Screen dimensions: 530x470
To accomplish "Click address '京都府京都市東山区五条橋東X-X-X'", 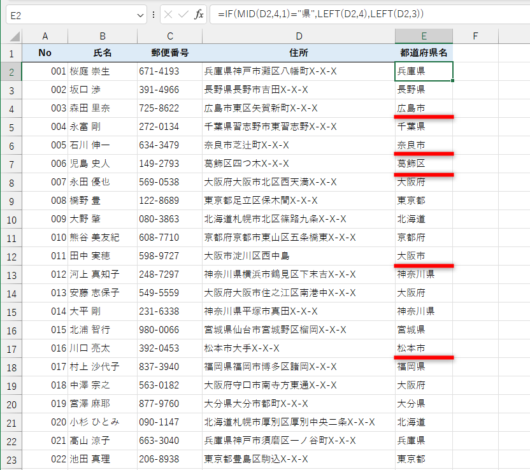I will coord(299,238).
